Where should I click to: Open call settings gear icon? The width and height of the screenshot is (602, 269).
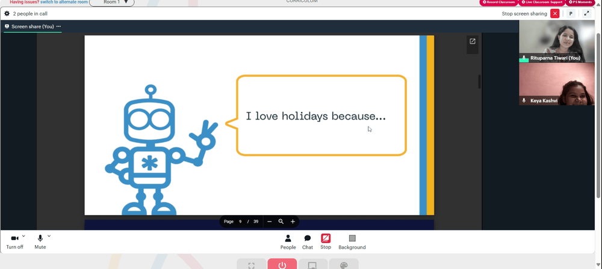[x=7, y=14]
